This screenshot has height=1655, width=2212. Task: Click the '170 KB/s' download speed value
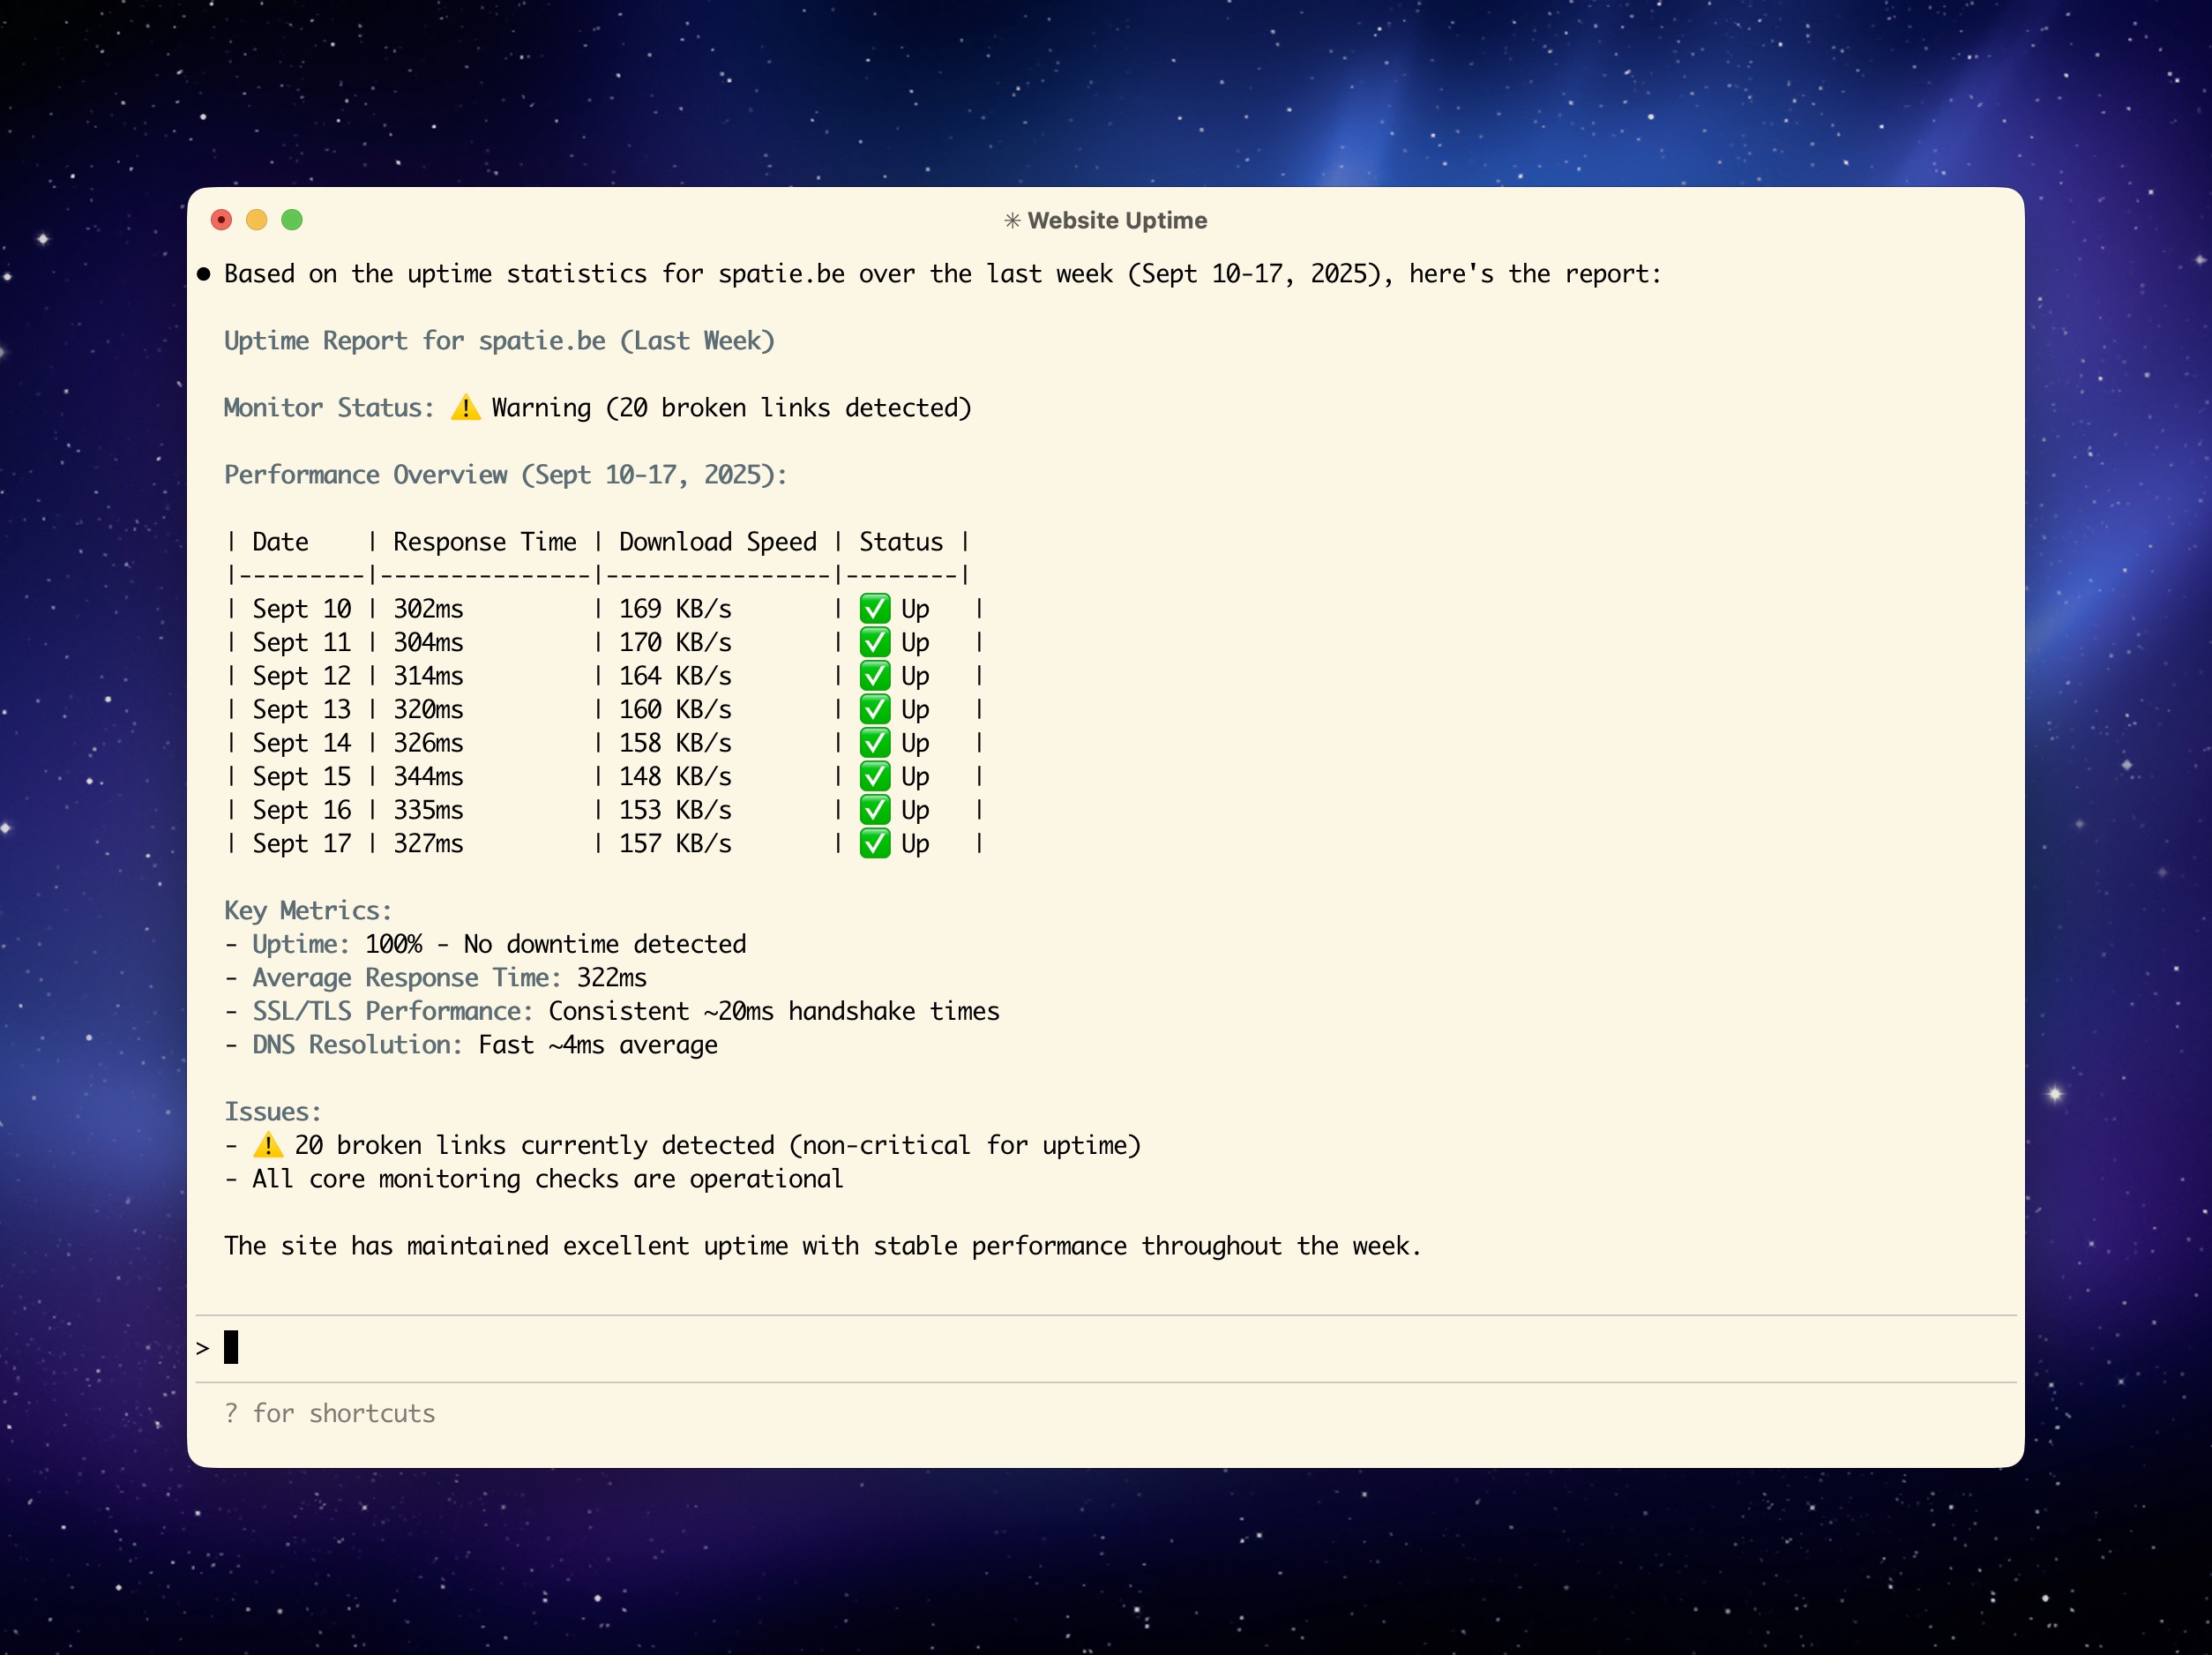(675, 642)
